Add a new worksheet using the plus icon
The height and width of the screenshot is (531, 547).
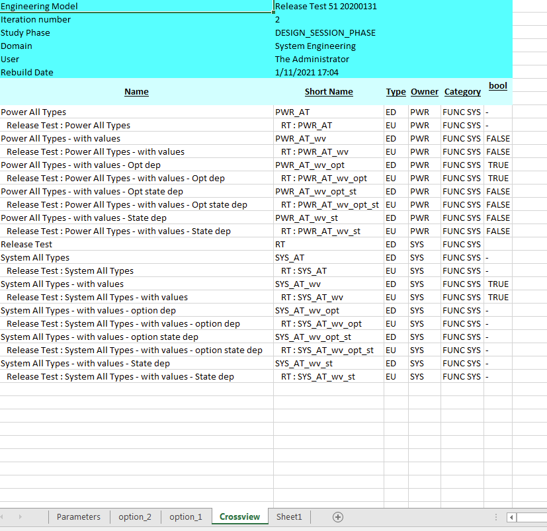tap(337, 516)
